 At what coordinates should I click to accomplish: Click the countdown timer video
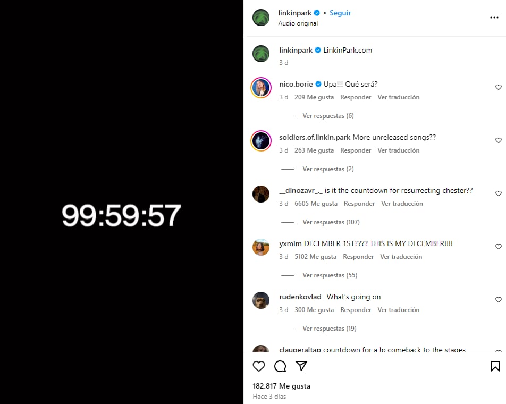(122, 215)
